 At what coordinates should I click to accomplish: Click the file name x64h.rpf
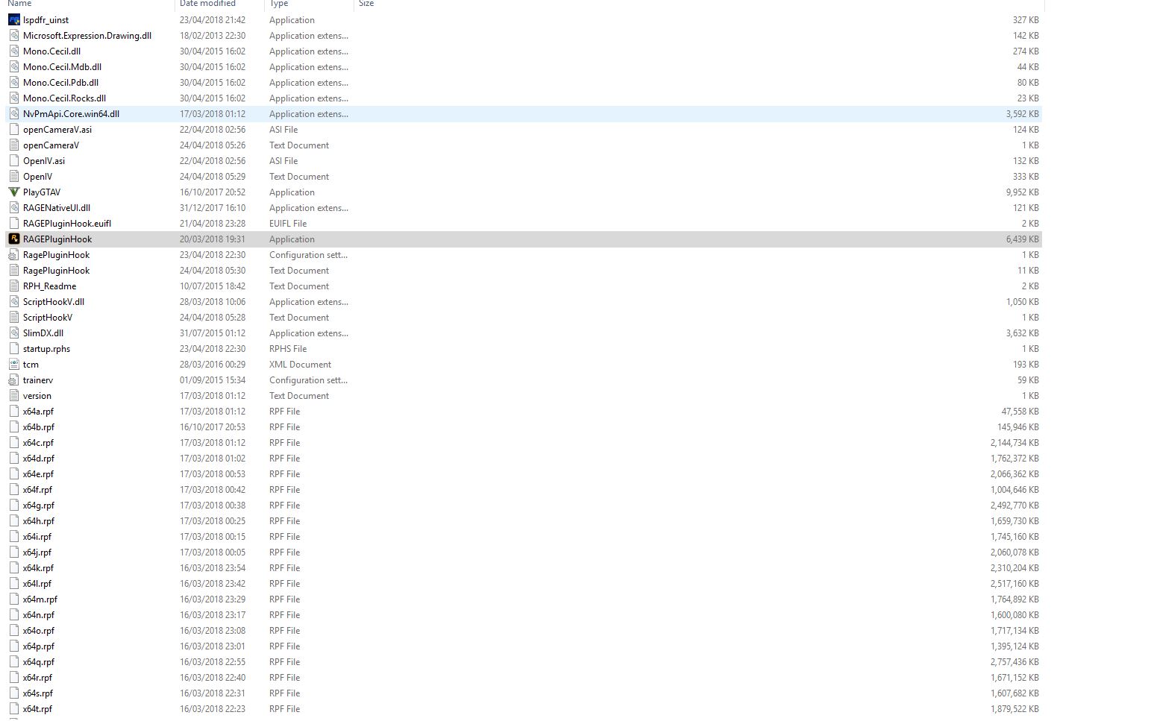pos(39,521)
